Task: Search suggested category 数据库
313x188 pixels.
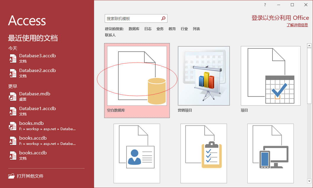Action: 134,29
